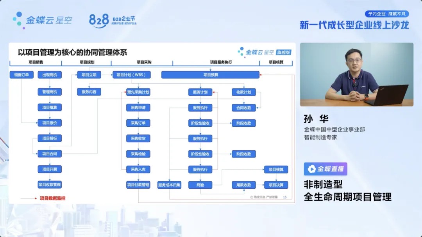
Task: Select the 项目规划 phase header
Action: click(87, 62)
